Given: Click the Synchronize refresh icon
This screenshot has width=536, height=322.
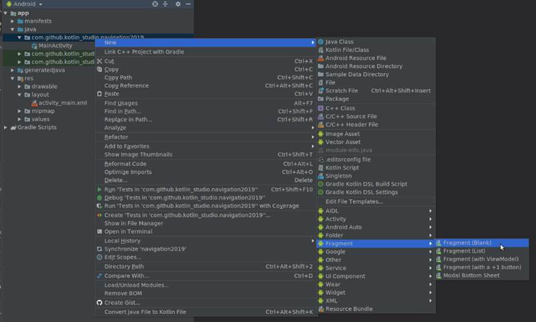Looking at the screenshot, I should point(99,249).
